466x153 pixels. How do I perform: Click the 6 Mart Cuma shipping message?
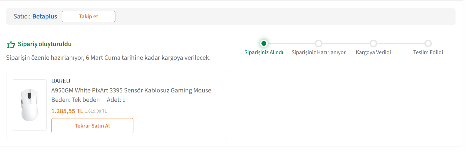coord(108,58)
